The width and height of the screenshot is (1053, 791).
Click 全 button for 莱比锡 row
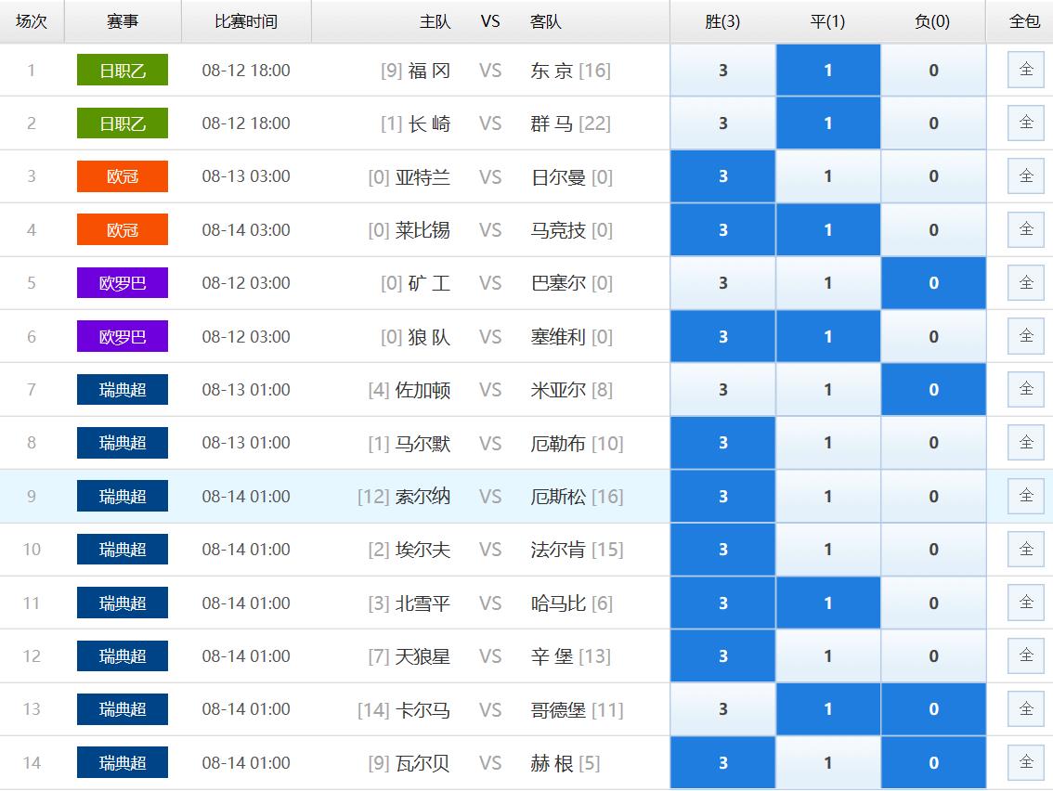click(x=1025, y=229)
